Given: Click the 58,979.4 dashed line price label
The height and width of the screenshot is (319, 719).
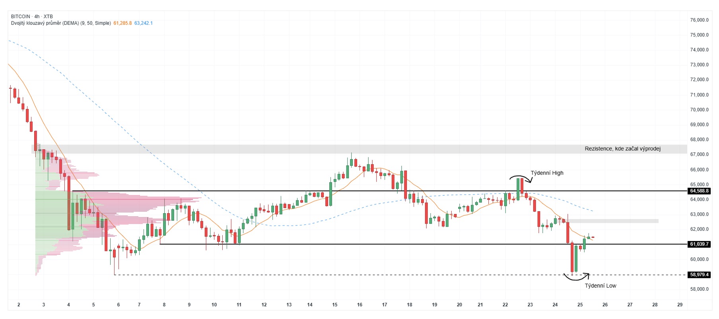Looking at the screenshot, I should coord(699,274).
